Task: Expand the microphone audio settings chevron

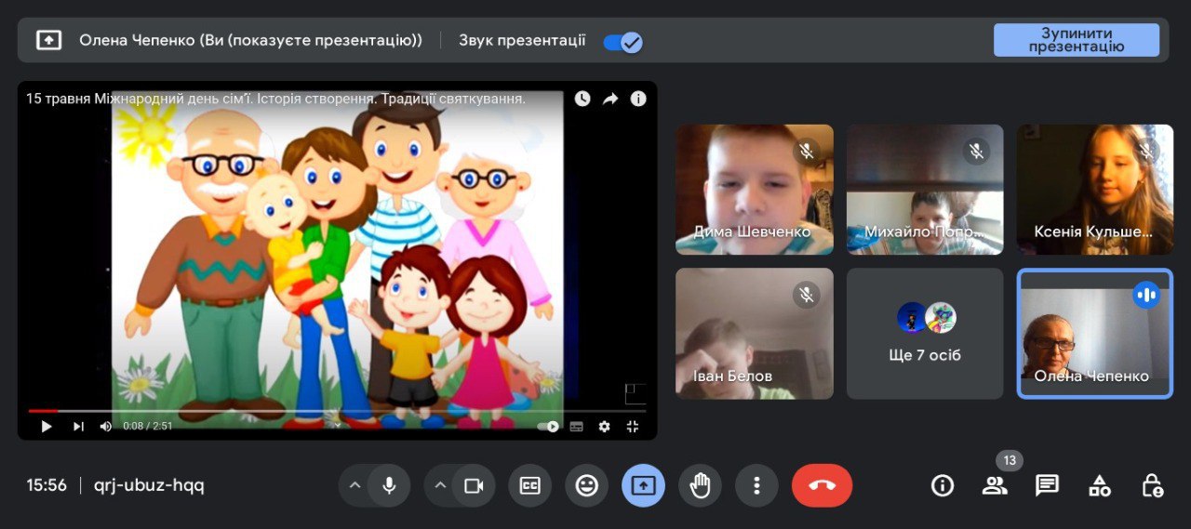Action: pos(355,485)
